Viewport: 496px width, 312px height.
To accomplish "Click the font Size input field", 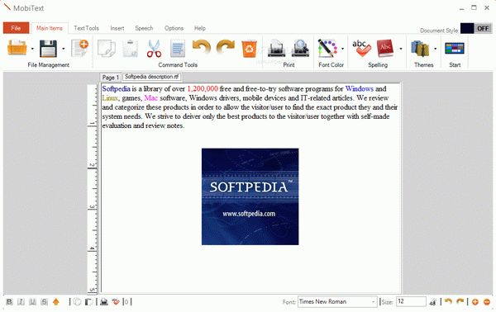I will click(411, 301).
